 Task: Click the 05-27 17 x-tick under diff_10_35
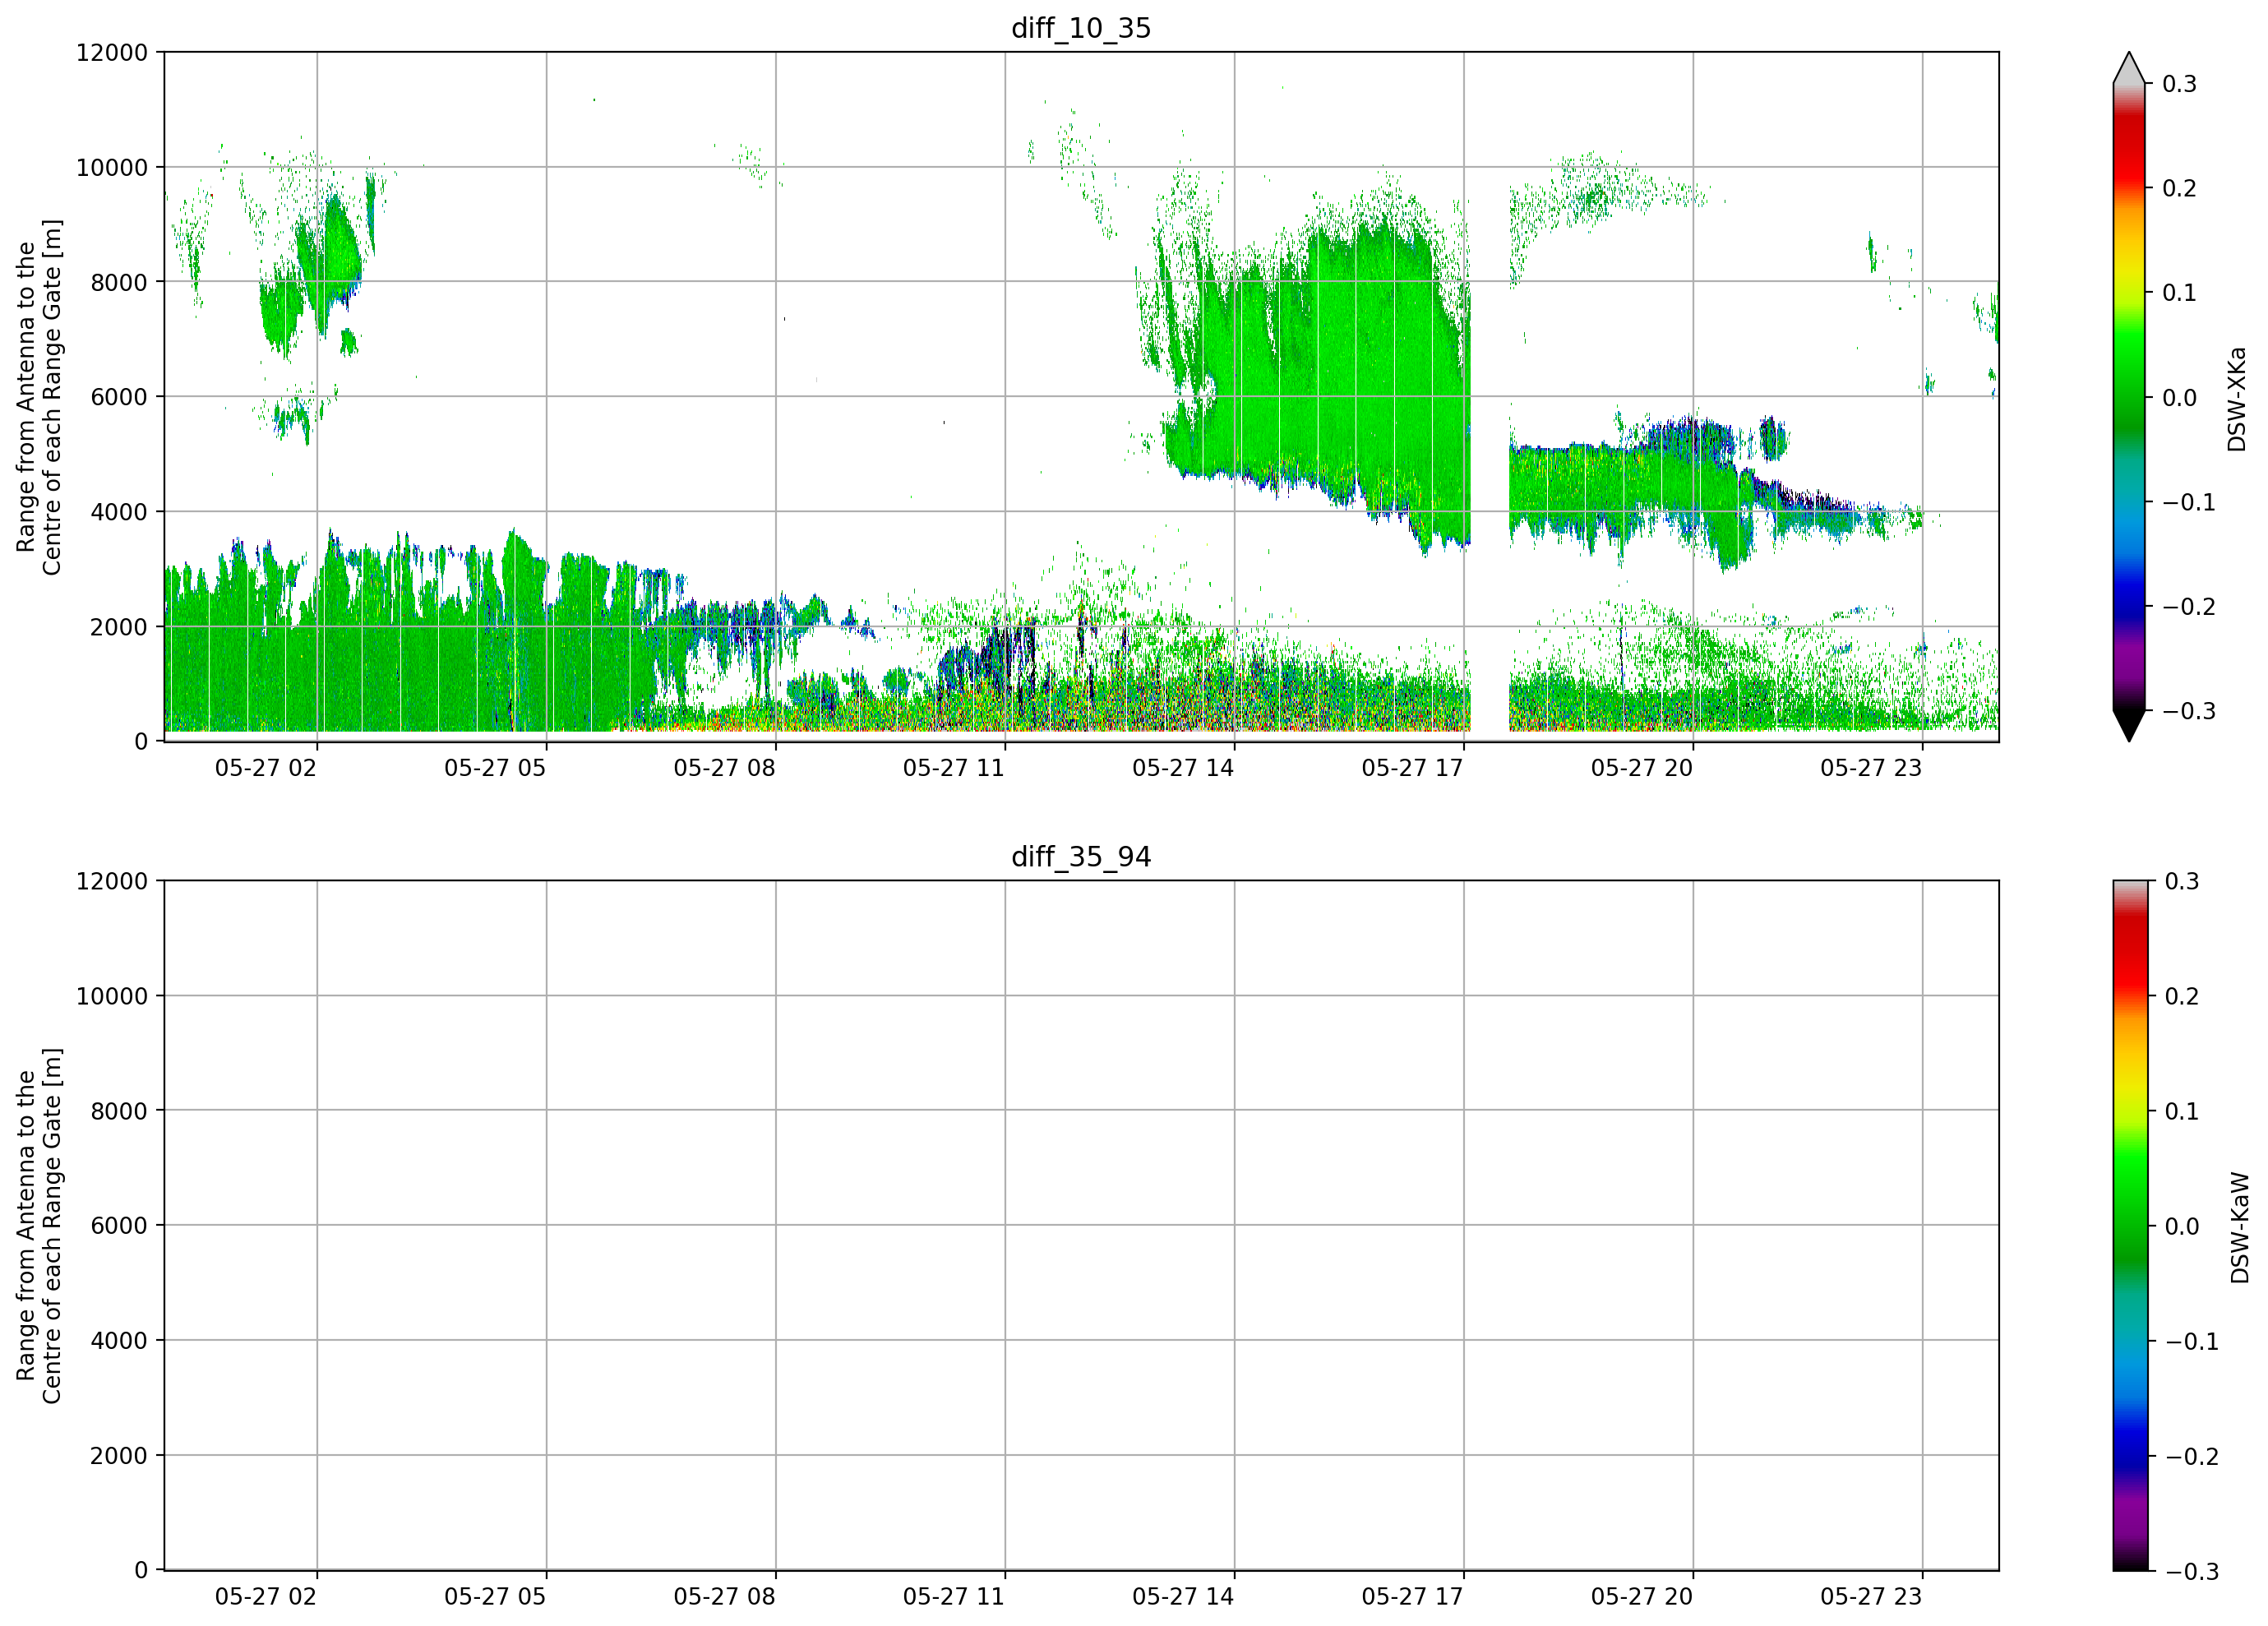[x=1412, y=768]
